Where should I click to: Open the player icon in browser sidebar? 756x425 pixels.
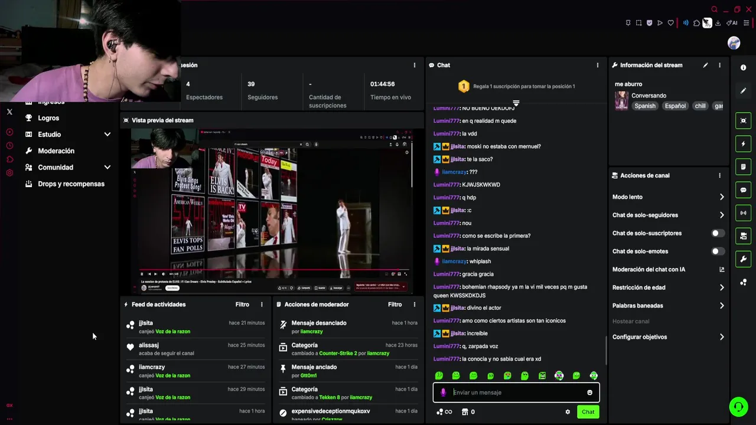click(9, 132)
